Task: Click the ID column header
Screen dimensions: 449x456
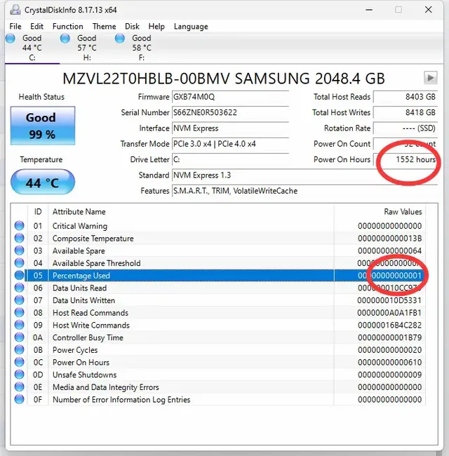Action: click(x=38, y=212)
